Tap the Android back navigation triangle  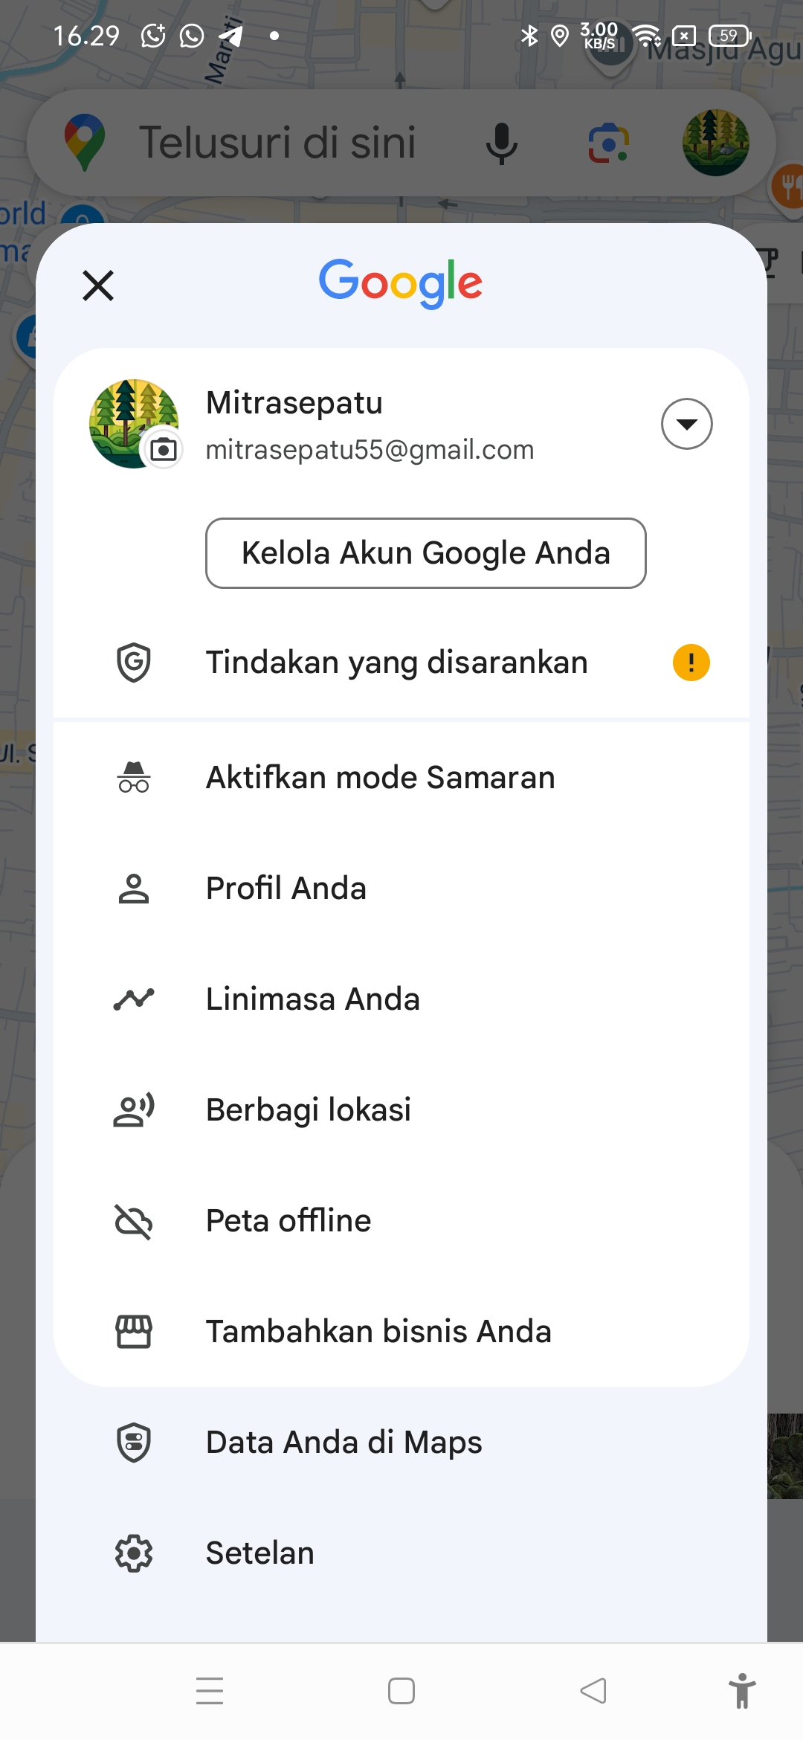[593, 1691]
